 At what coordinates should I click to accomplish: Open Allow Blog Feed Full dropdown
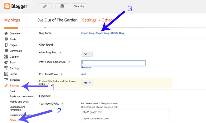tap(87, 54)
